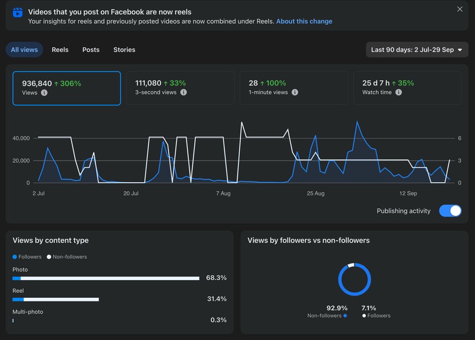Viewport: 475px width, 340px height.
Task: Click the white Non-followers legend dot in content type
Action: tap(49, 257)
